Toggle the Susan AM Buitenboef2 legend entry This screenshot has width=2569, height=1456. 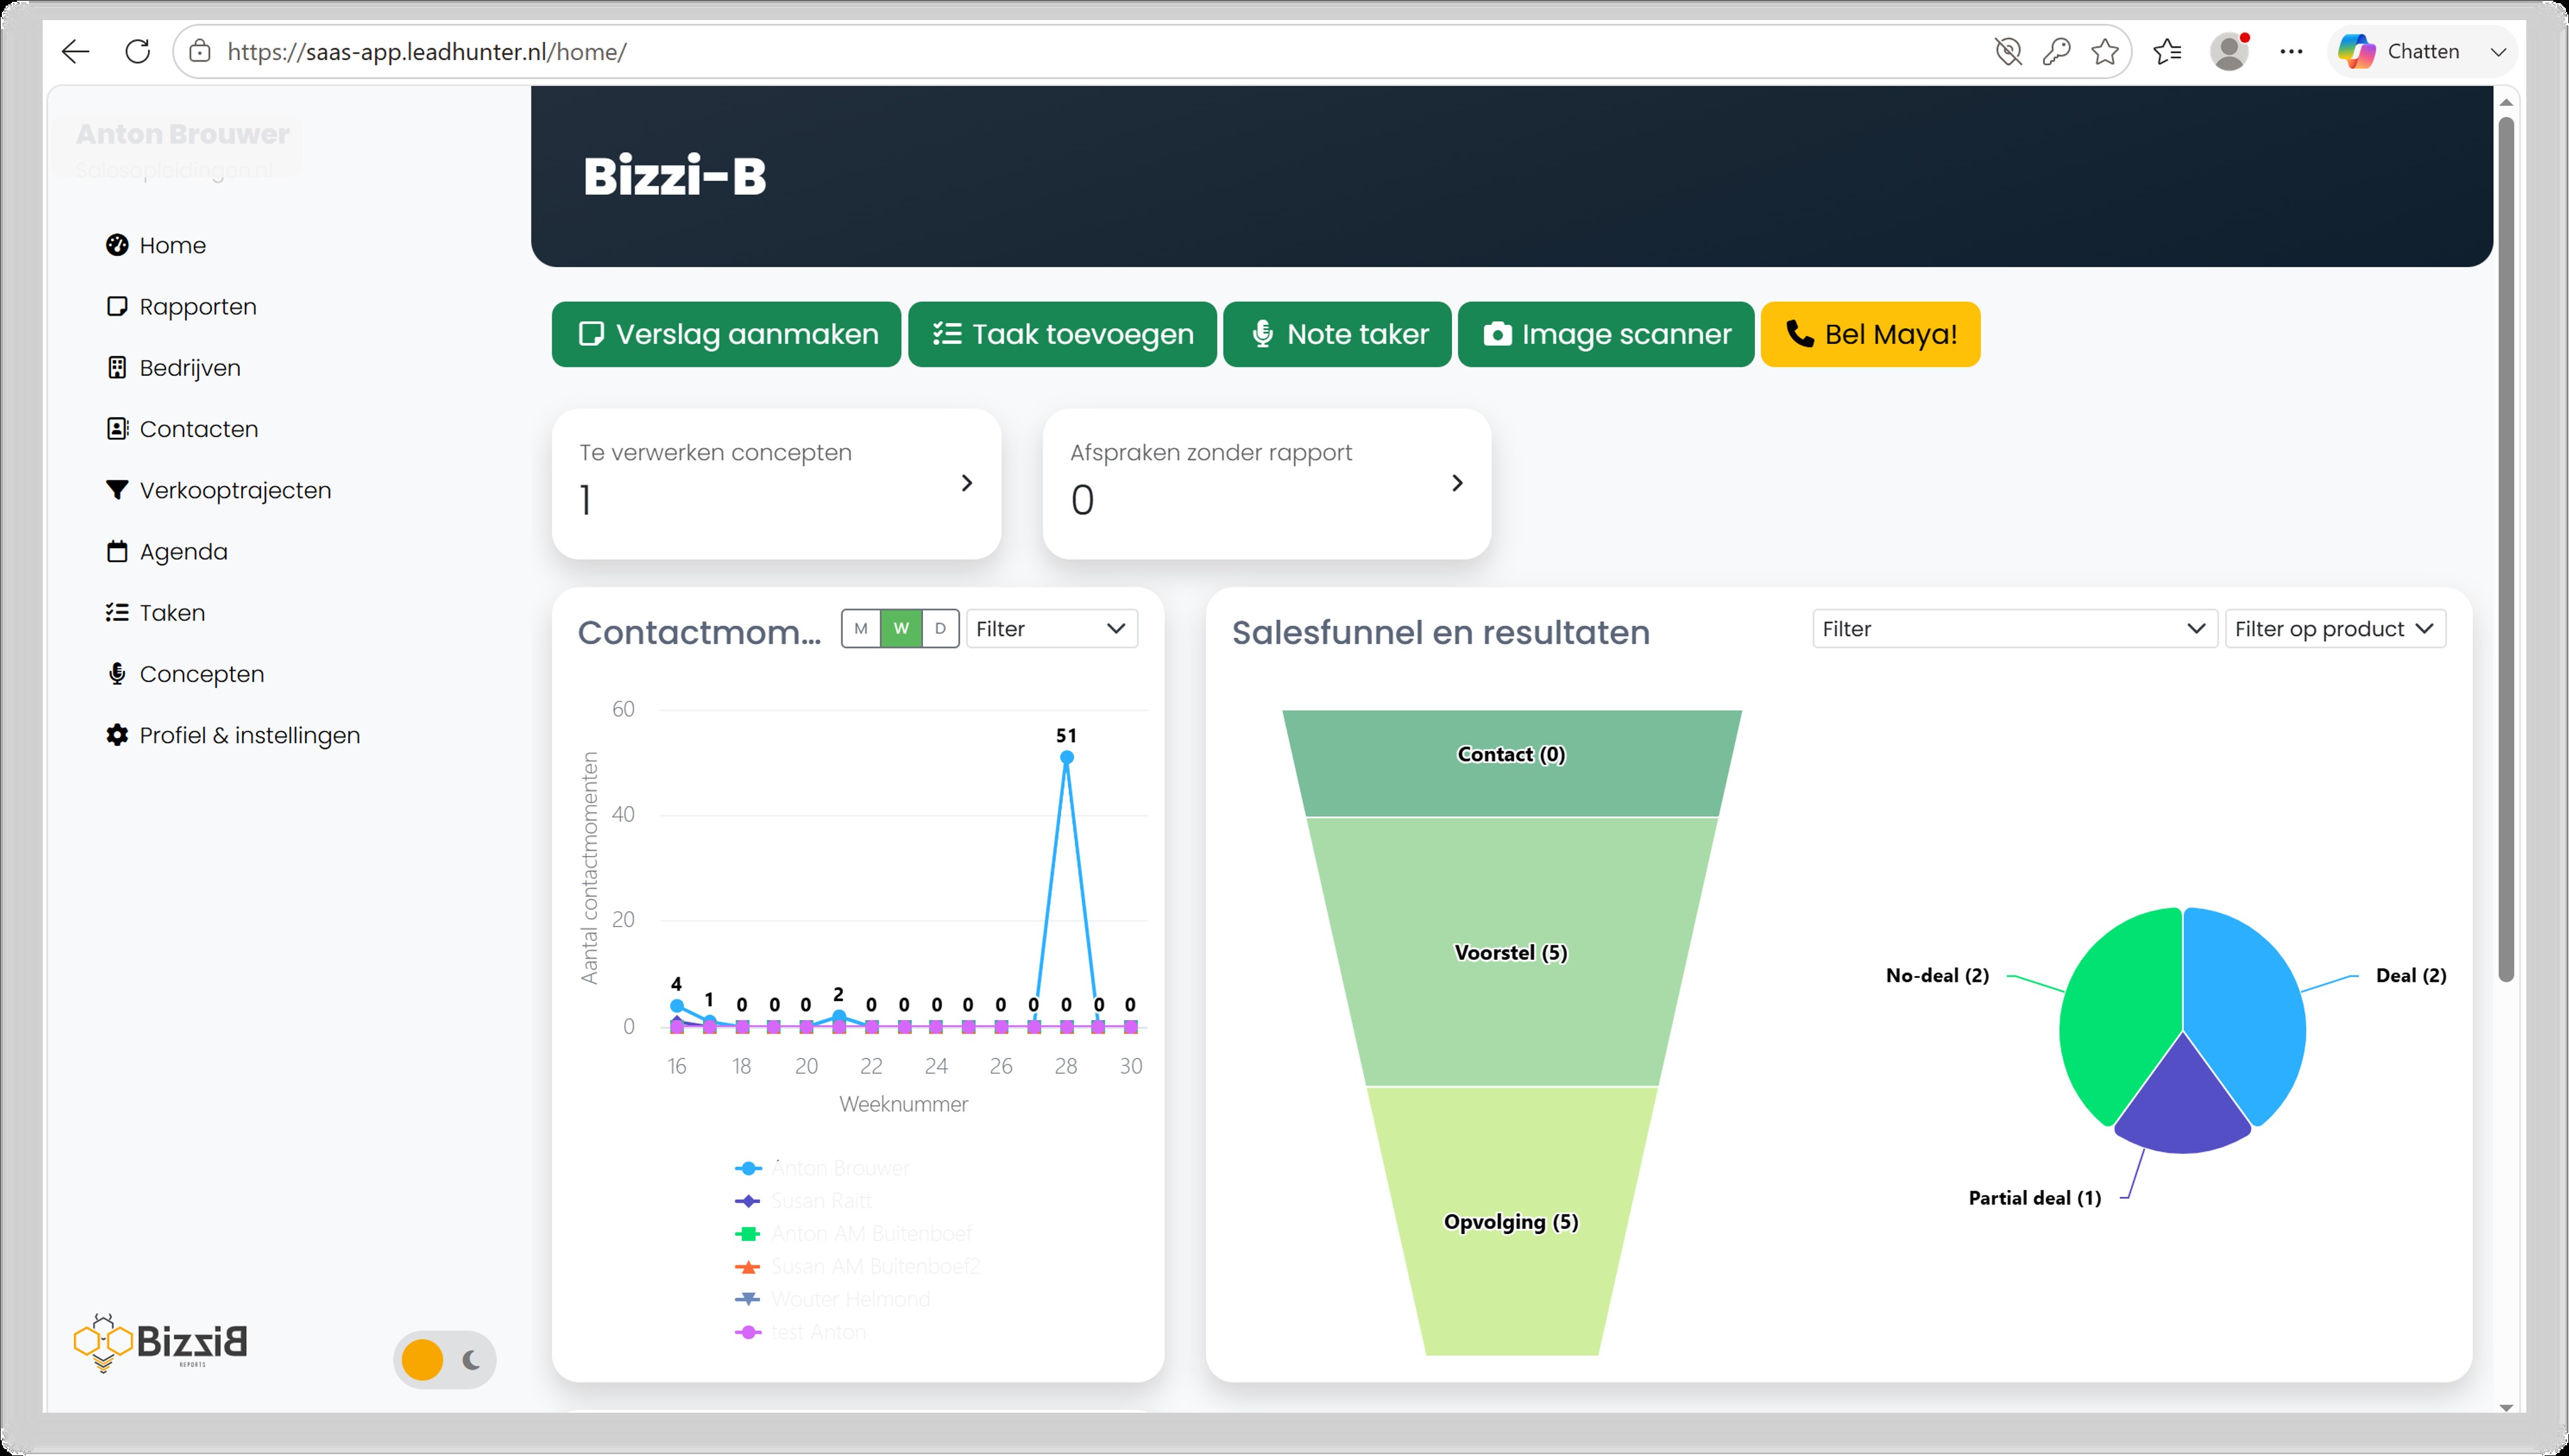(857, 1267)
